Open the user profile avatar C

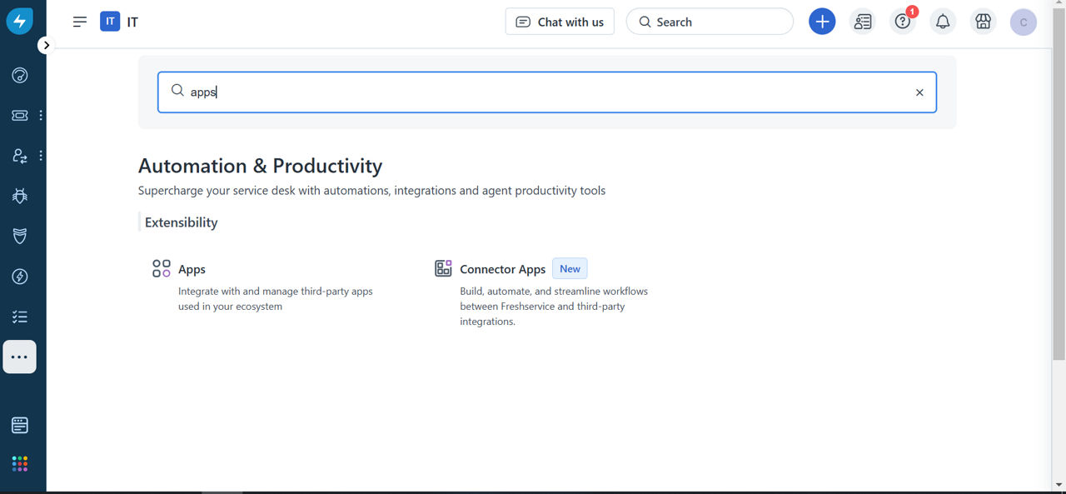(x=1024, y=22)
